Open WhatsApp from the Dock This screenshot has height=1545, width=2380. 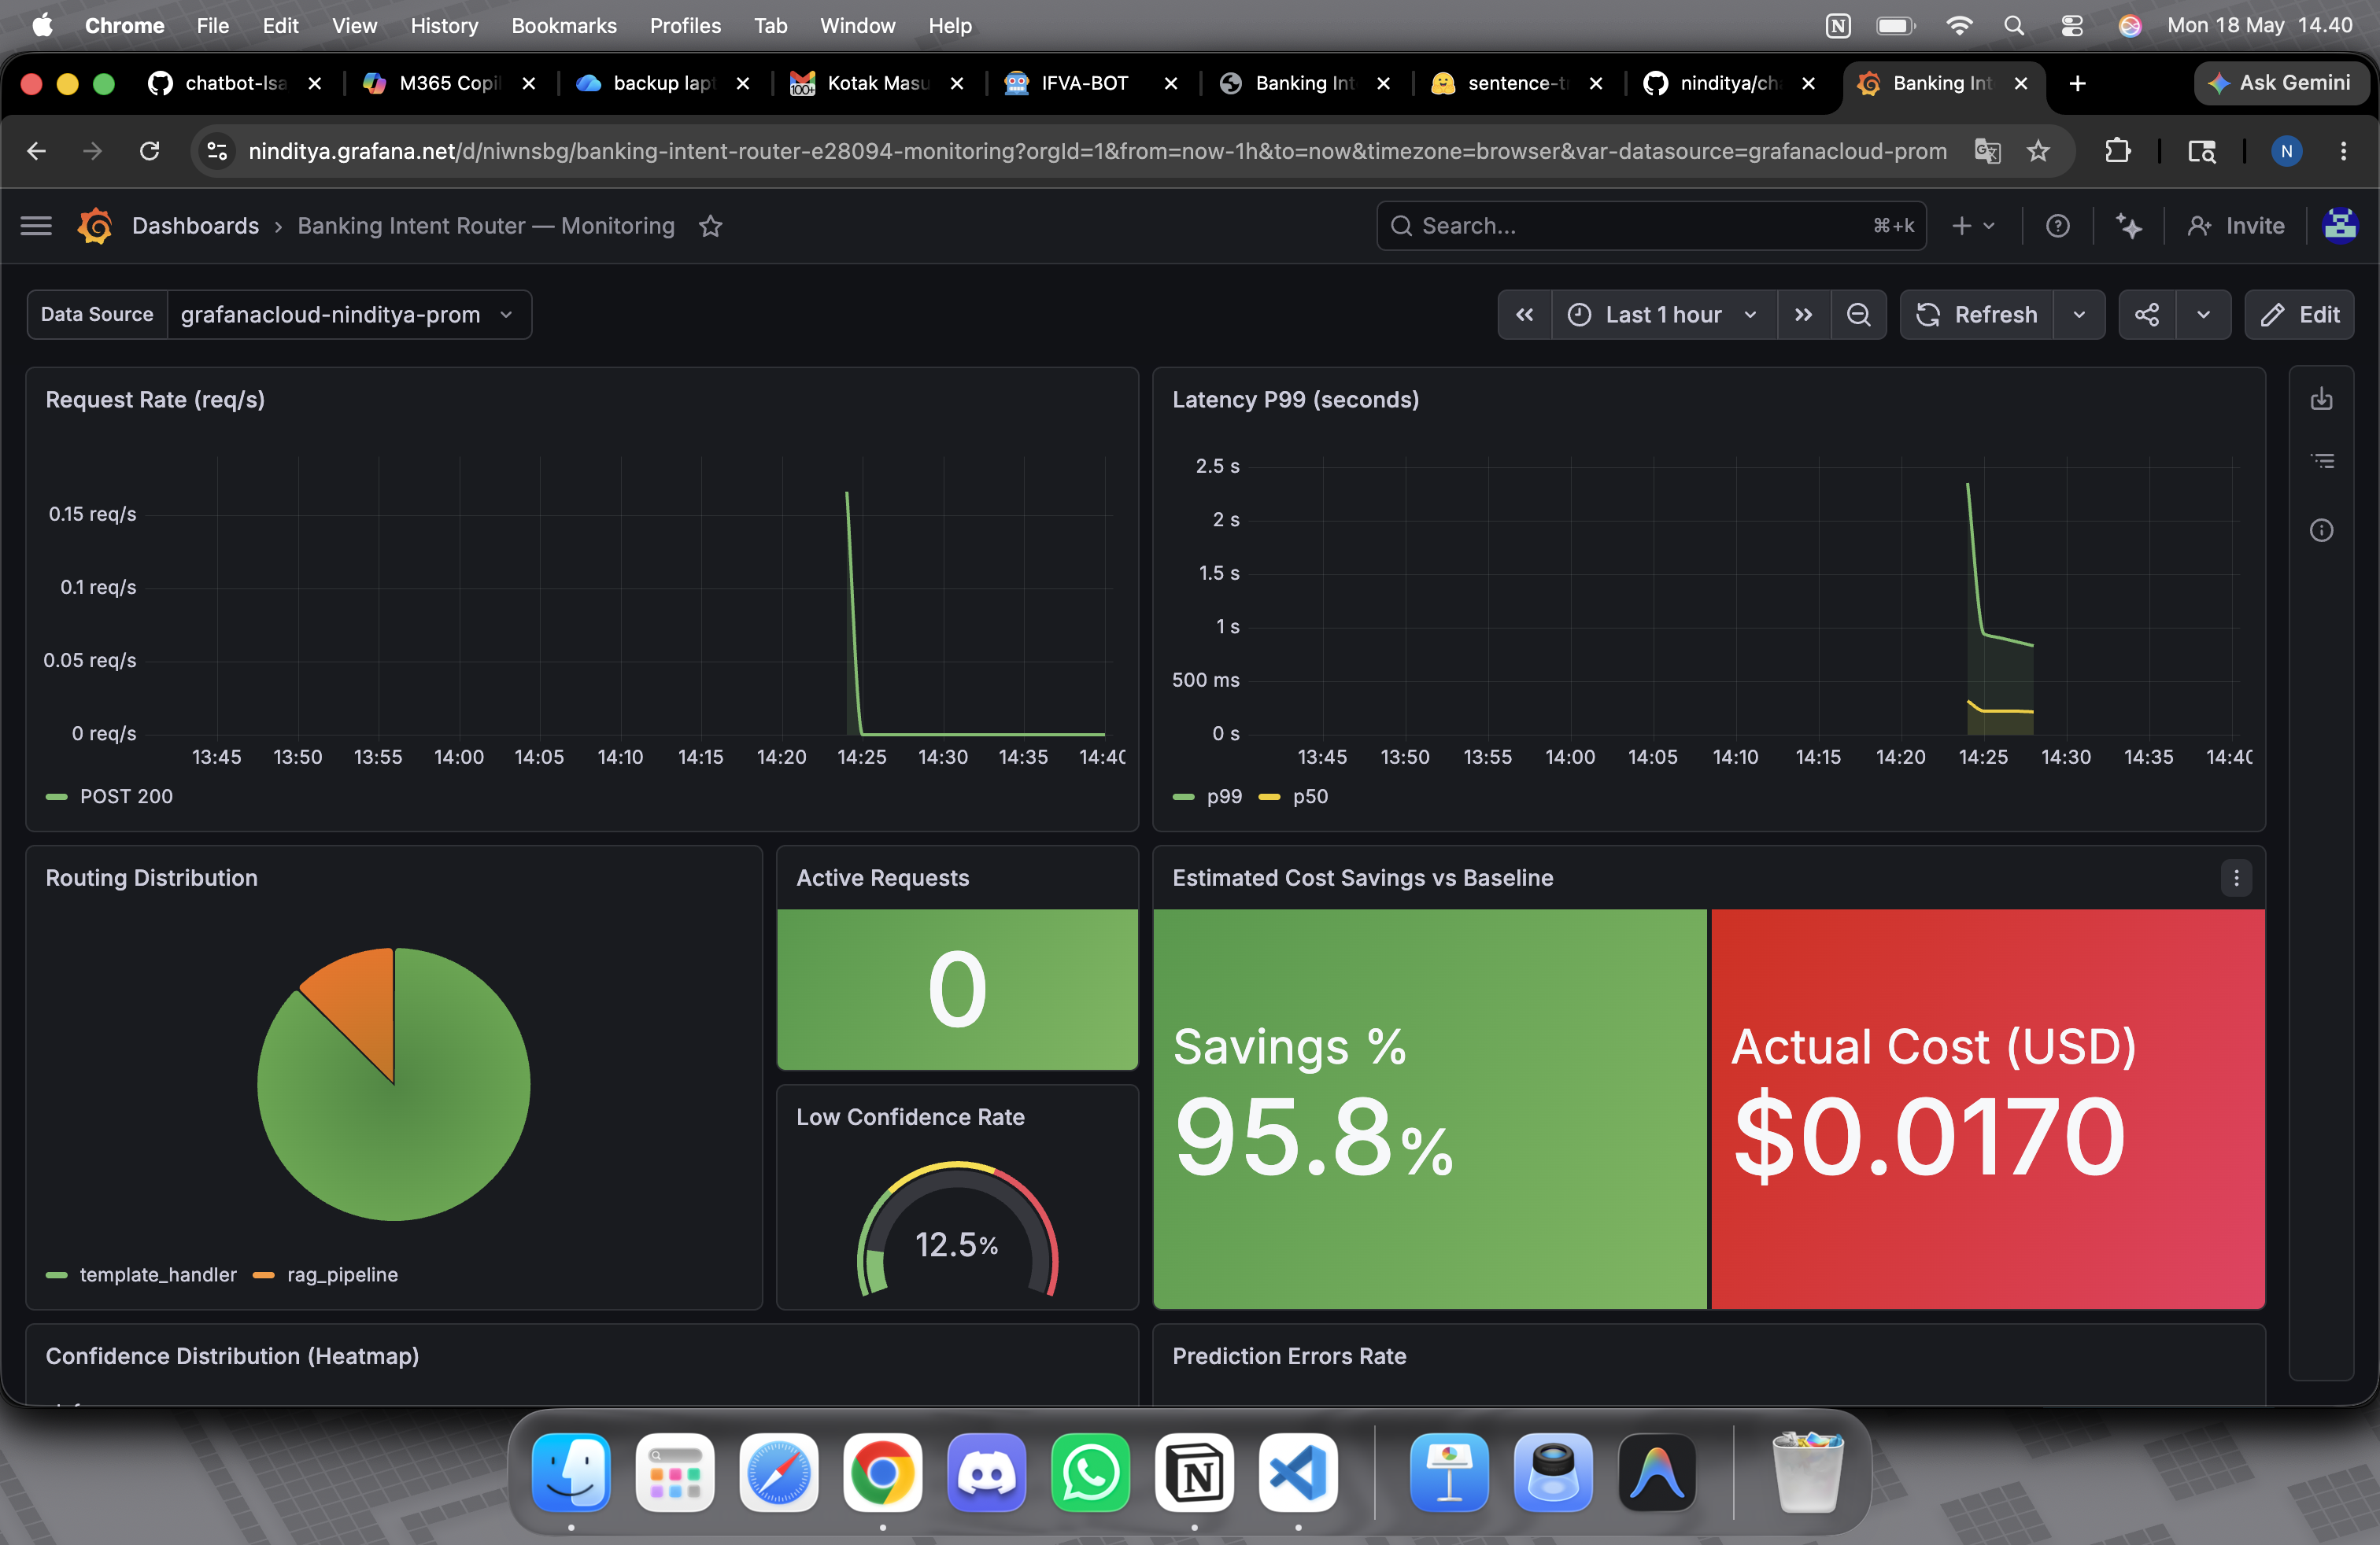(x=1090, y=1473)
